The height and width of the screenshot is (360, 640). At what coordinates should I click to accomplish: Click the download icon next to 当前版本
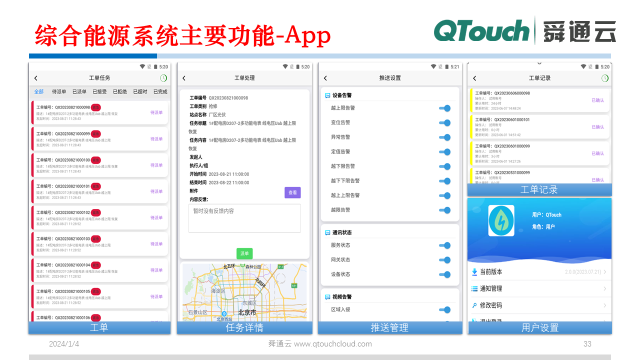(474, 272)
